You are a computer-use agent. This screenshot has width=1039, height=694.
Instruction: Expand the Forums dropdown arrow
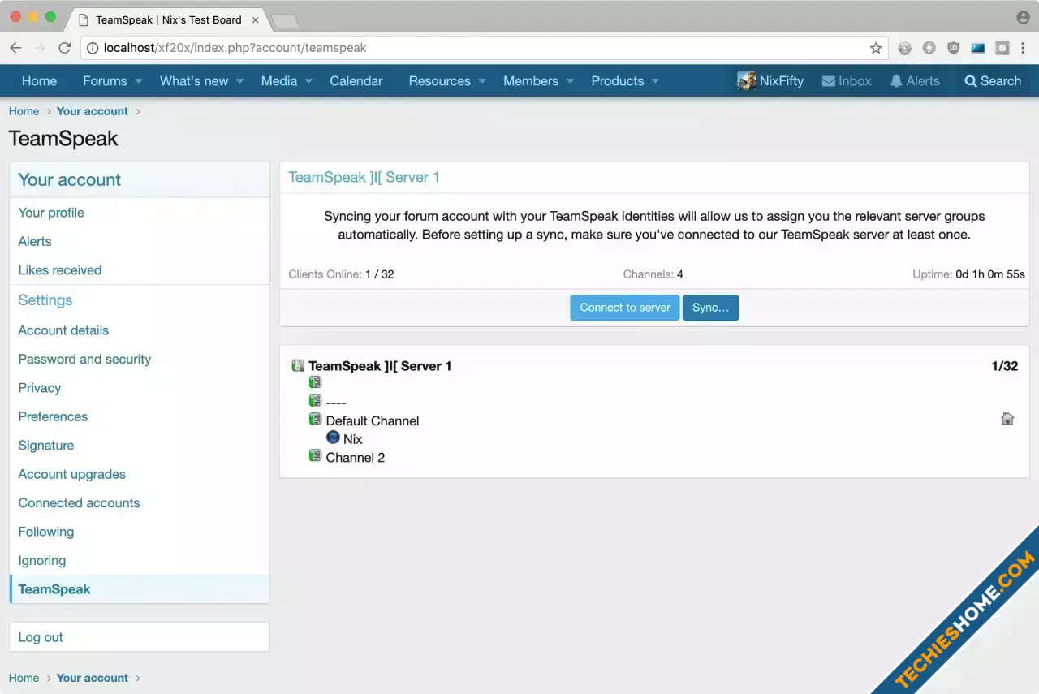[139, 81]
